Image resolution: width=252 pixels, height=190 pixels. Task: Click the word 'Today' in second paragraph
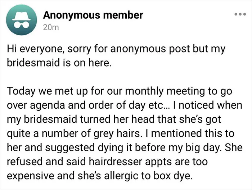point(21,91)
